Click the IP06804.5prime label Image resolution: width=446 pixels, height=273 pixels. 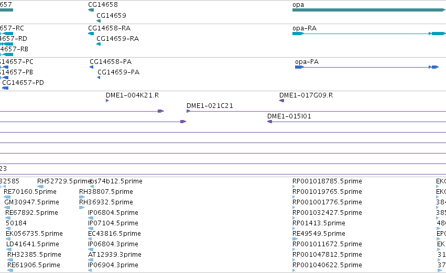(113, 213)
